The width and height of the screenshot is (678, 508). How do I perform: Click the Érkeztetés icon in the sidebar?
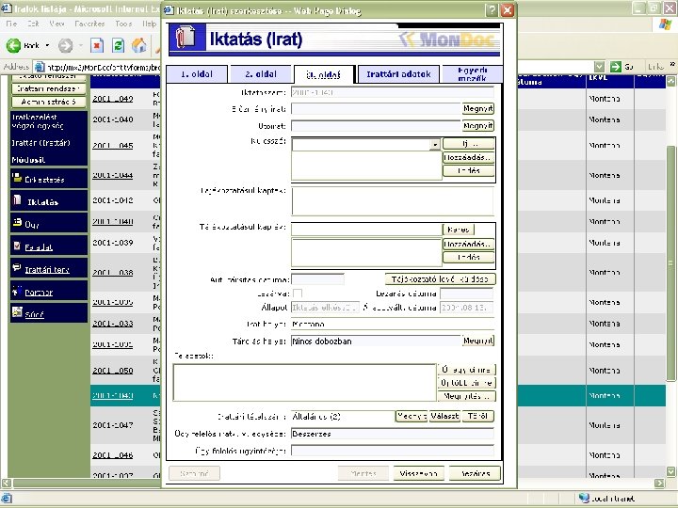[17, 178]
